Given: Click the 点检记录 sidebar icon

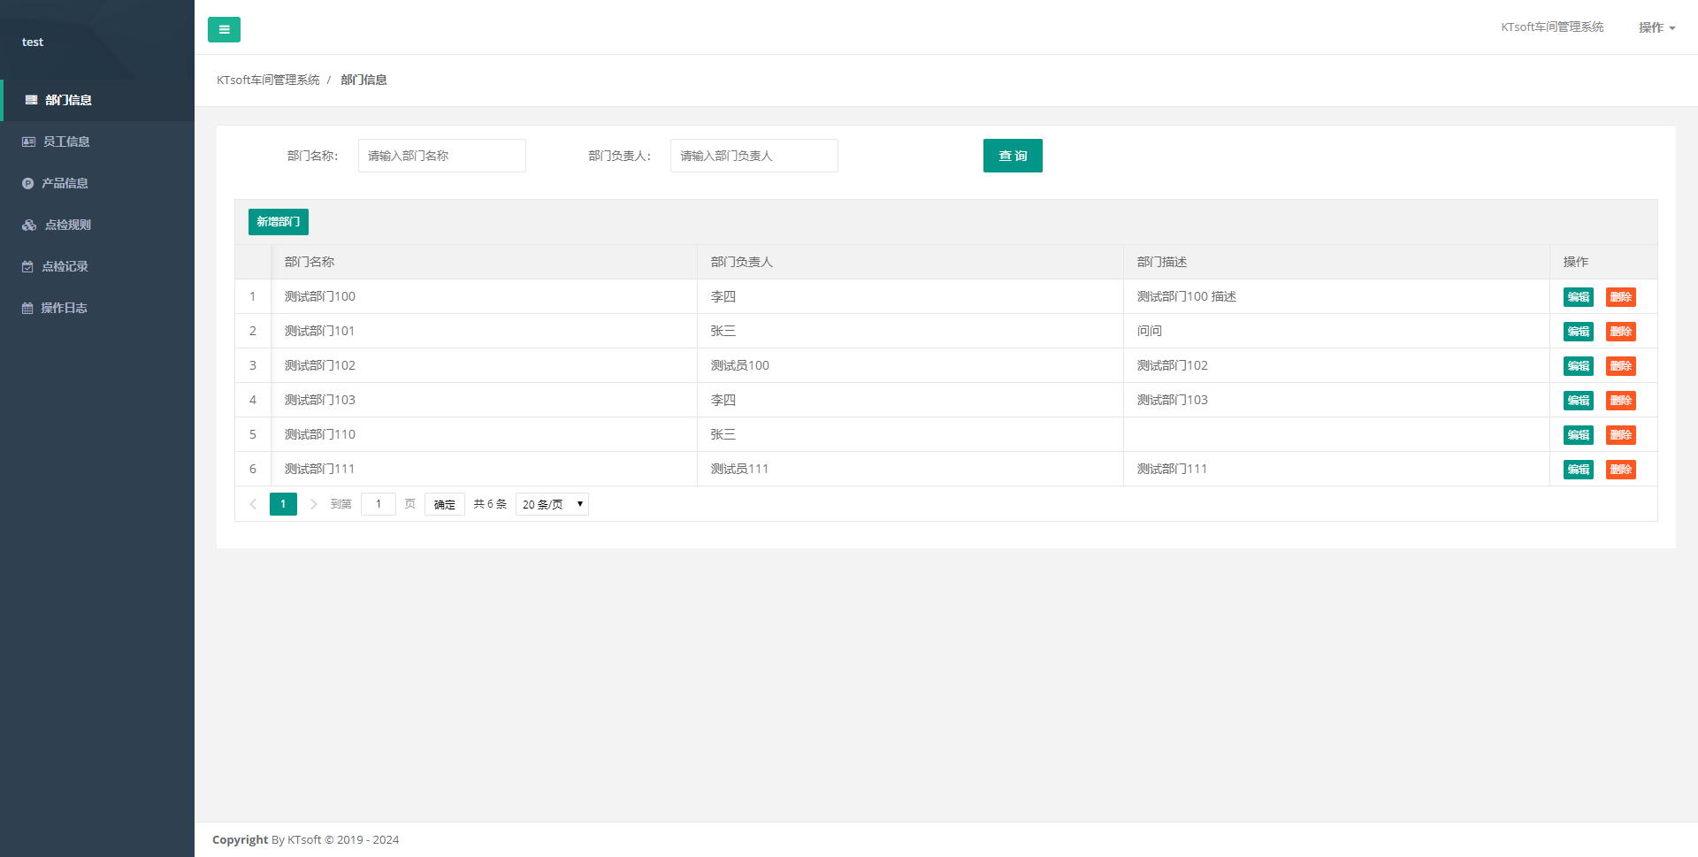Looking at the screenshot, I should click(x=27, y=266).
